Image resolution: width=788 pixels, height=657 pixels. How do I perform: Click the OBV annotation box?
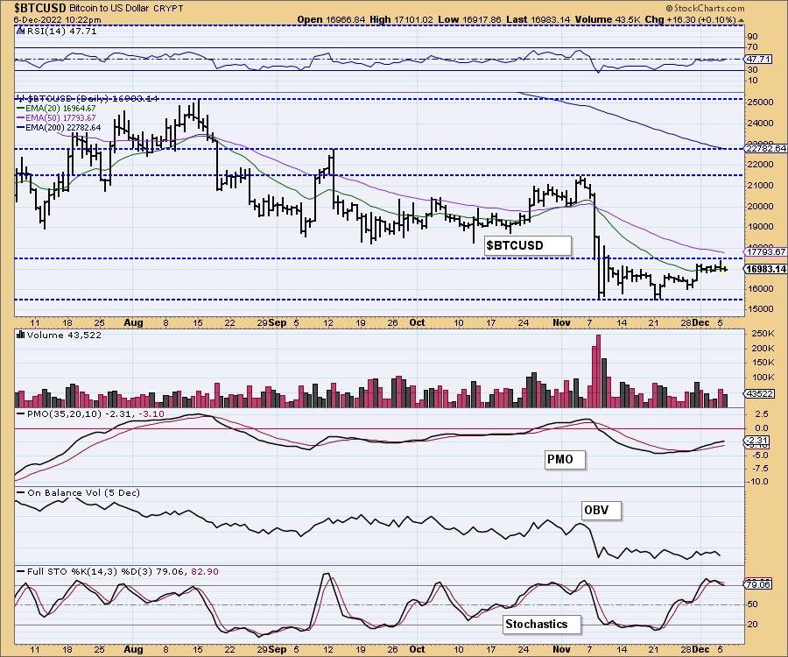[601, 510]
